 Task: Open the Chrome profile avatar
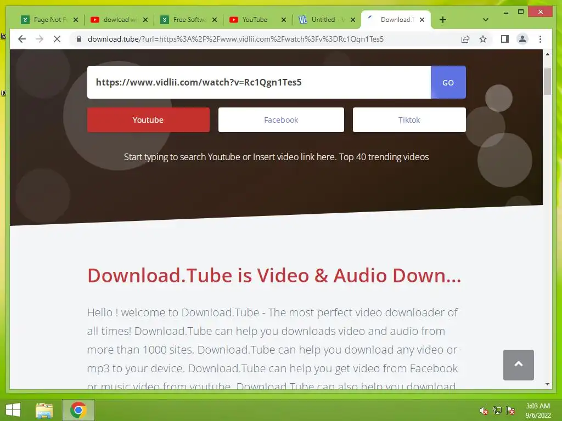(522, 39)
